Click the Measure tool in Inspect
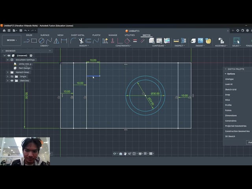Screen dimensions: 252x189 pos(176,41)
